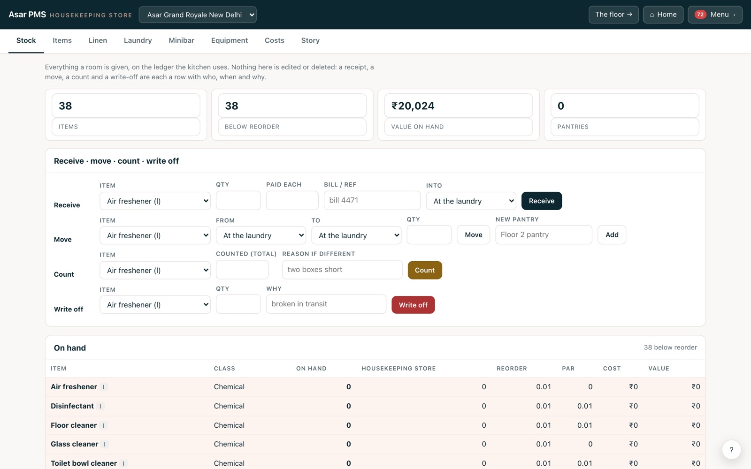Open the help question mark button
This screenshot has height=469, width=751.
pos(731,450)
